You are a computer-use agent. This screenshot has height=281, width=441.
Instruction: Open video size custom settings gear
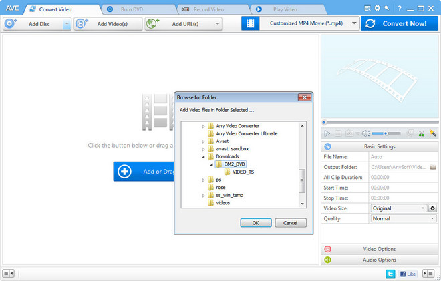(432, 208)
